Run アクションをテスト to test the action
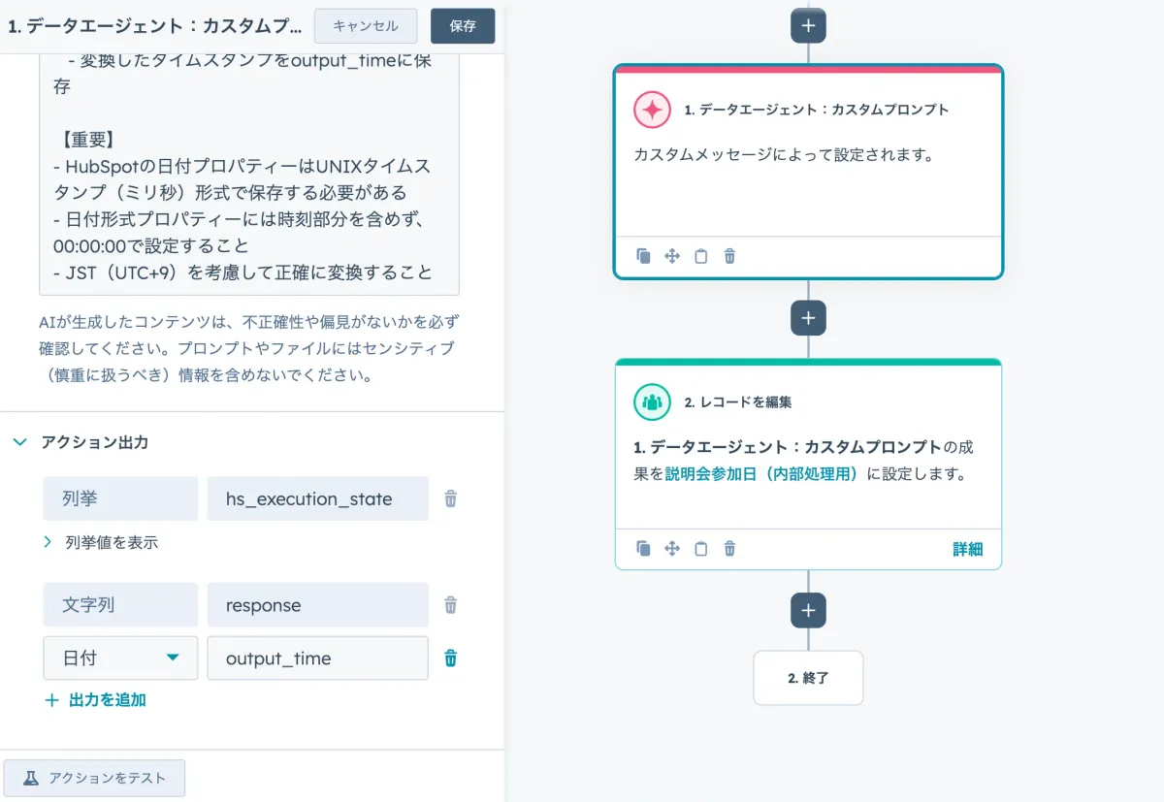 coord(94,778)
